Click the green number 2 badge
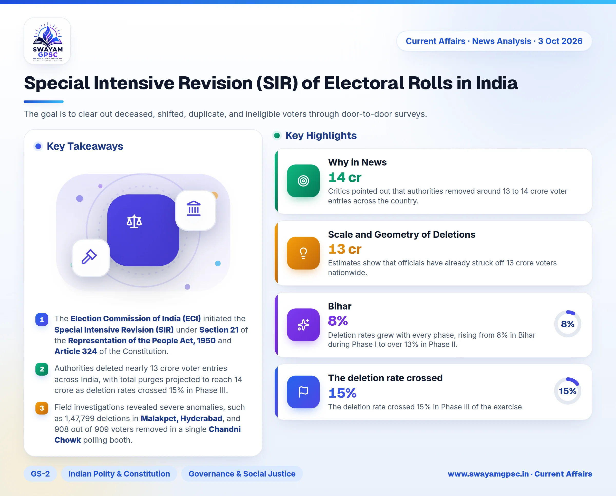The width and height of the screenshot is (616, 496). [42, 369]
